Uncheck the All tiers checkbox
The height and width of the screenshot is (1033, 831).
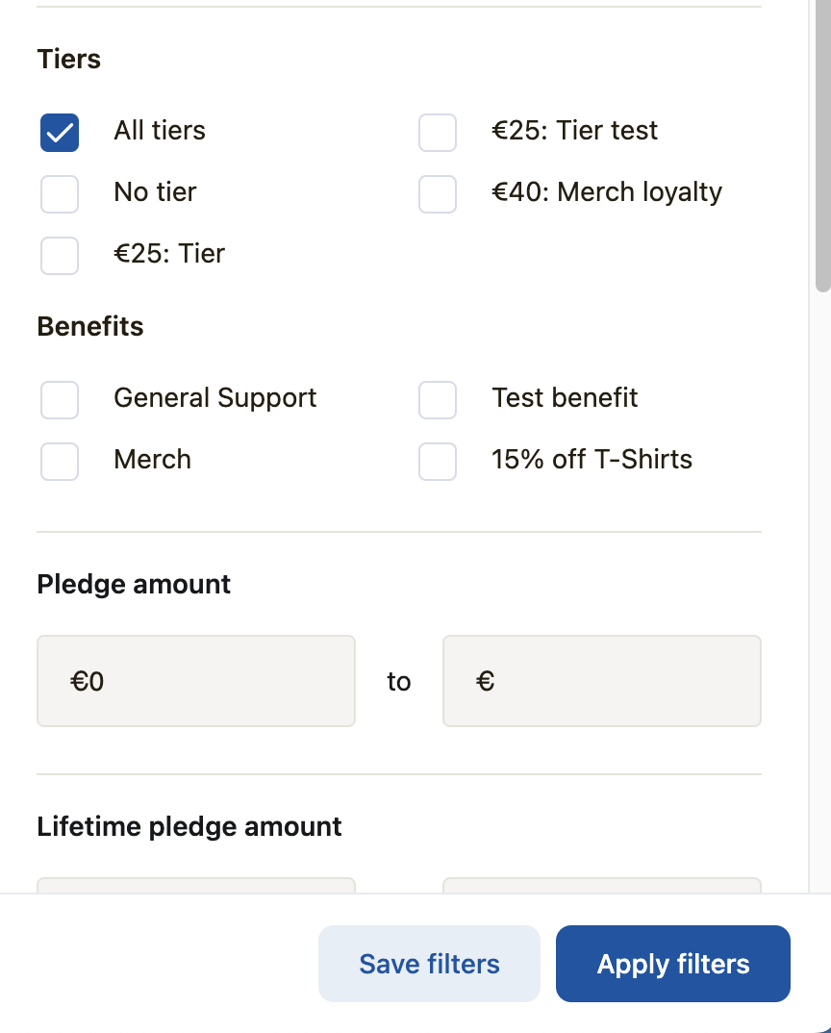60,133
